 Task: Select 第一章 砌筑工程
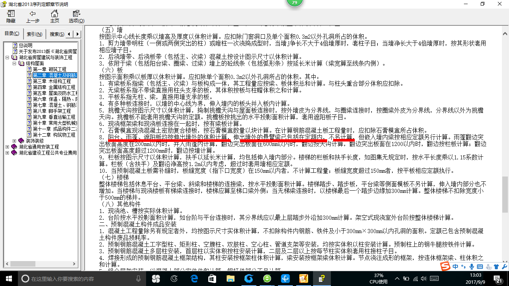(x=50, y=69)
